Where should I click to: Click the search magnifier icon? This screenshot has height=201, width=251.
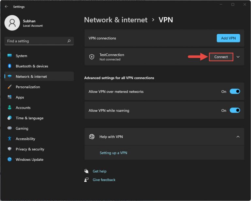coord(69,41)
